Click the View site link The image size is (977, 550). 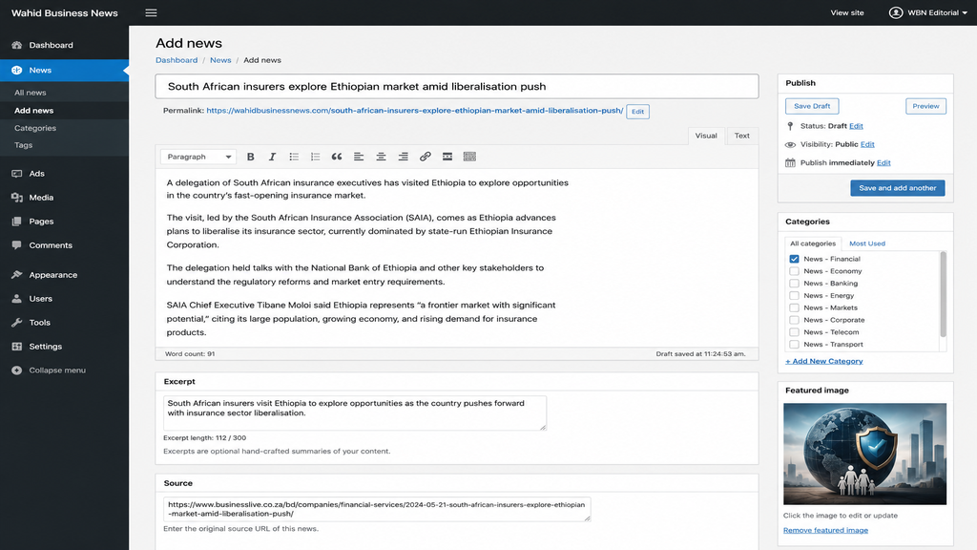(x=847, y=12)
